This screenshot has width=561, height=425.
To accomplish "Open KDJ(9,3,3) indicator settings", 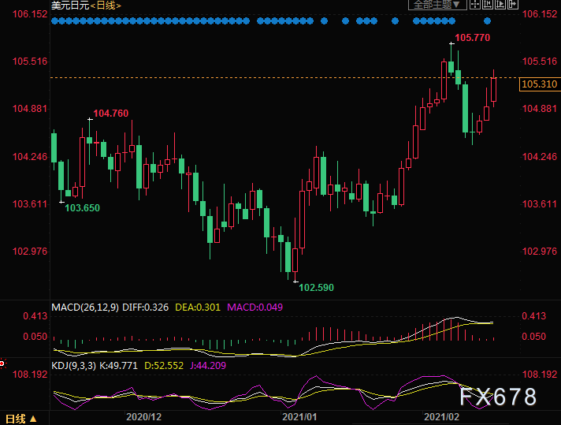I will [74, 366].
